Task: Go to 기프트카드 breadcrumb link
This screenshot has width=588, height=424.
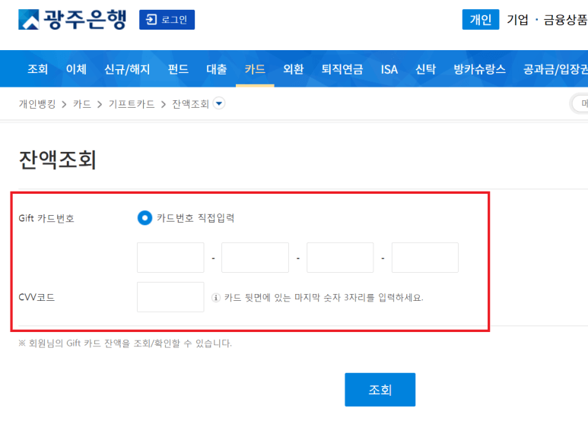Action: tap(132, 104)
